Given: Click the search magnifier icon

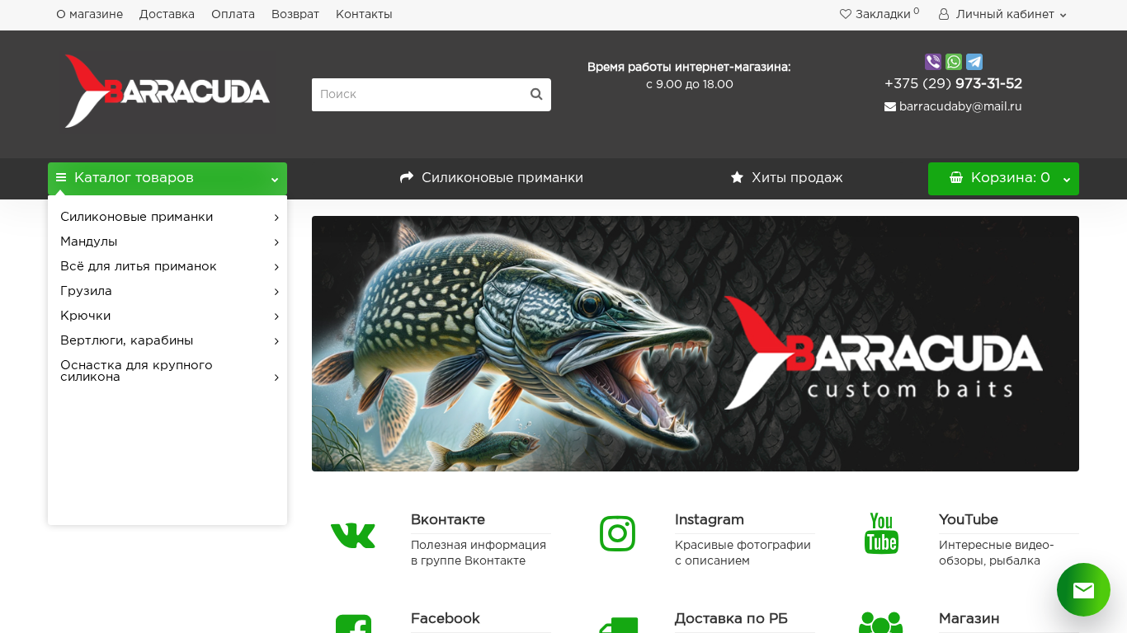Looking at the screenshot, I should [x=536, y=94].
